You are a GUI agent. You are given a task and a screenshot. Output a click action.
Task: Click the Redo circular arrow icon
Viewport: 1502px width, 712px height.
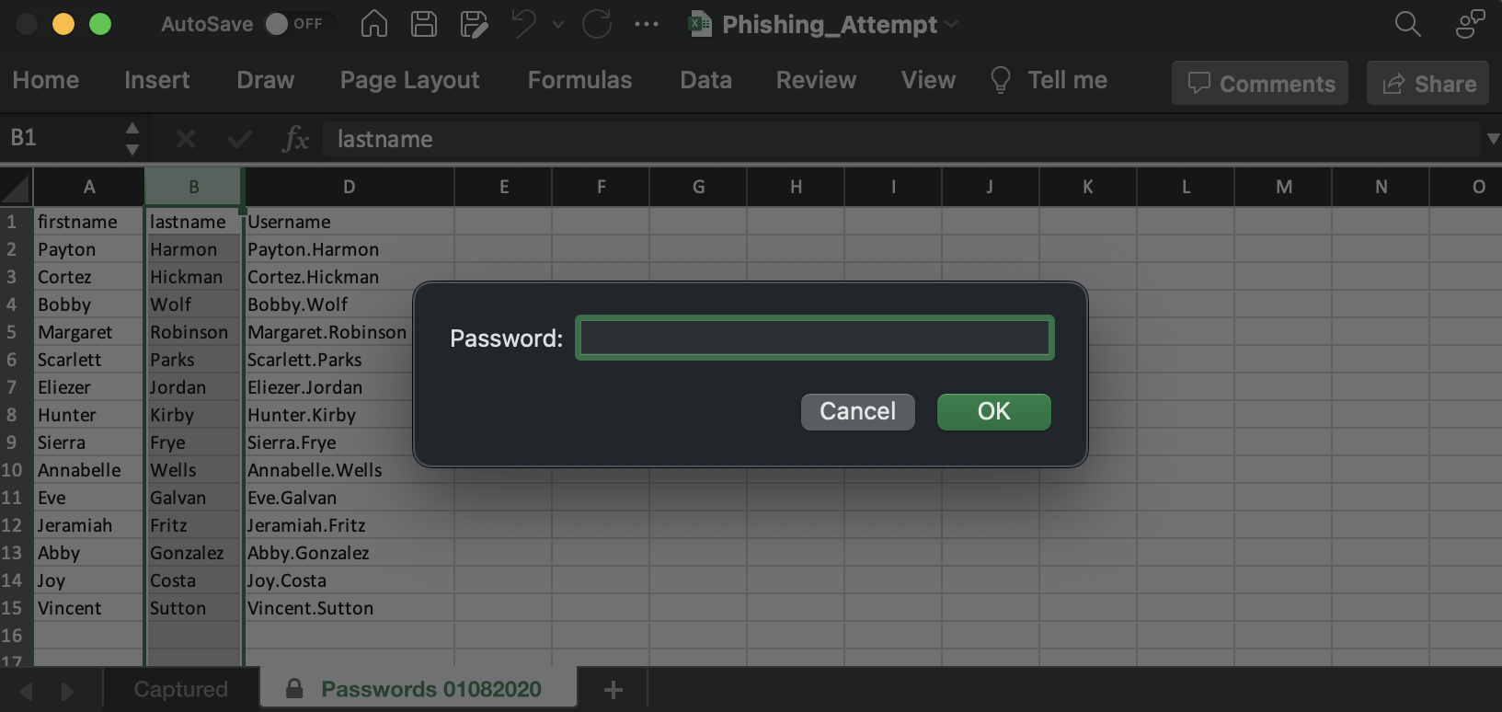597,24
